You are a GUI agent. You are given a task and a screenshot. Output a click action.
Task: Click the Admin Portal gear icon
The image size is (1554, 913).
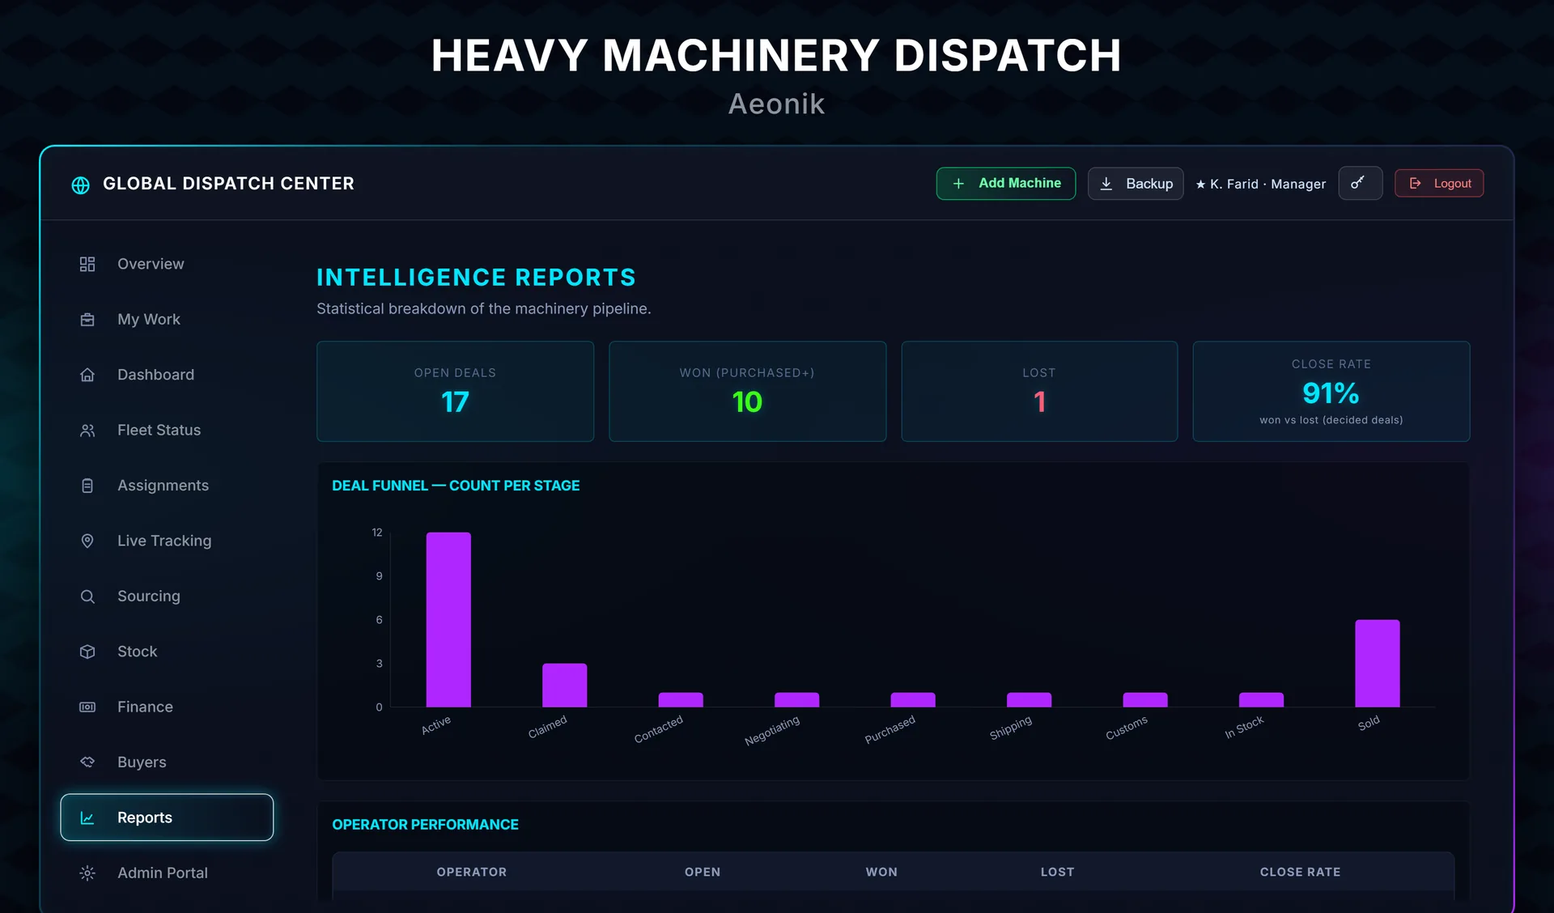click(87, 873)
